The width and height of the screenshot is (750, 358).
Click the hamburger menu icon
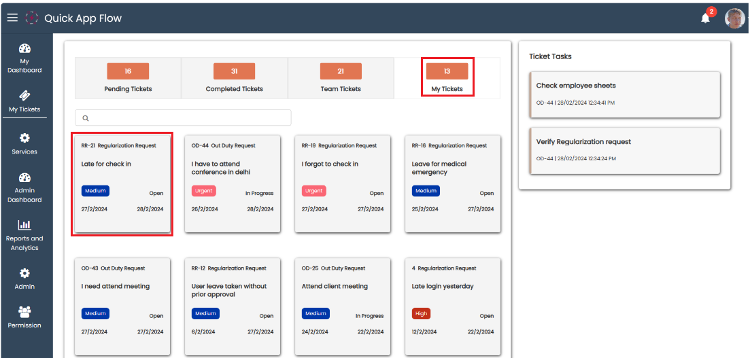[12, 18]
